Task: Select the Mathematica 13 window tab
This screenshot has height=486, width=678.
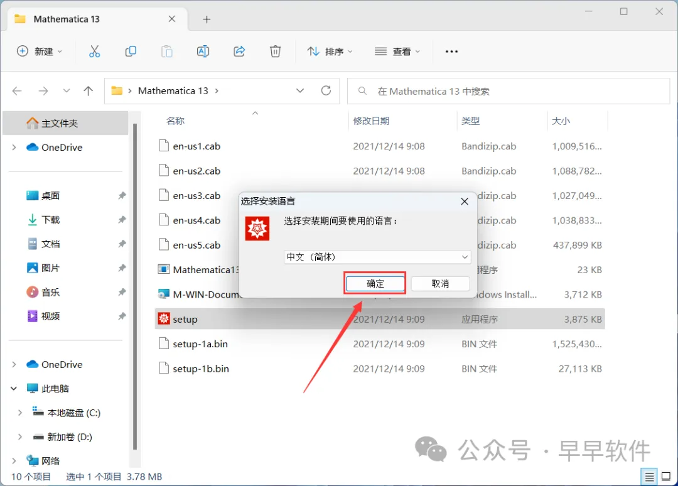Action: point(97,19)
